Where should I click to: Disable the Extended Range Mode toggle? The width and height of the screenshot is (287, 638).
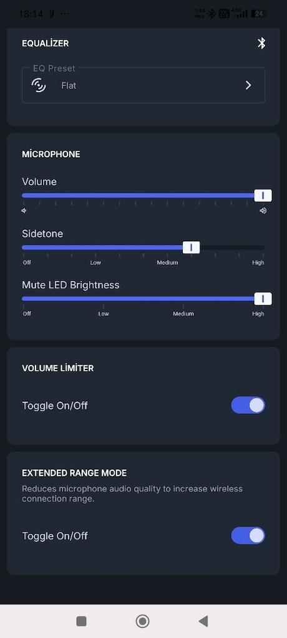(x=248, y=535)
